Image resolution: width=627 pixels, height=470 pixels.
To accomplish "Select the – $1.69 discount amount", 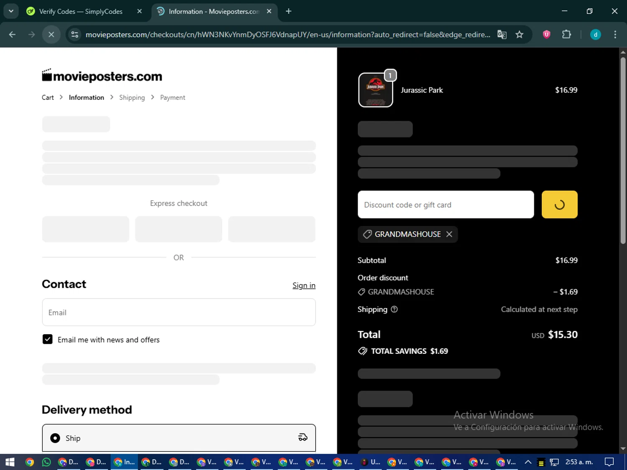I will tap(566, 292).
